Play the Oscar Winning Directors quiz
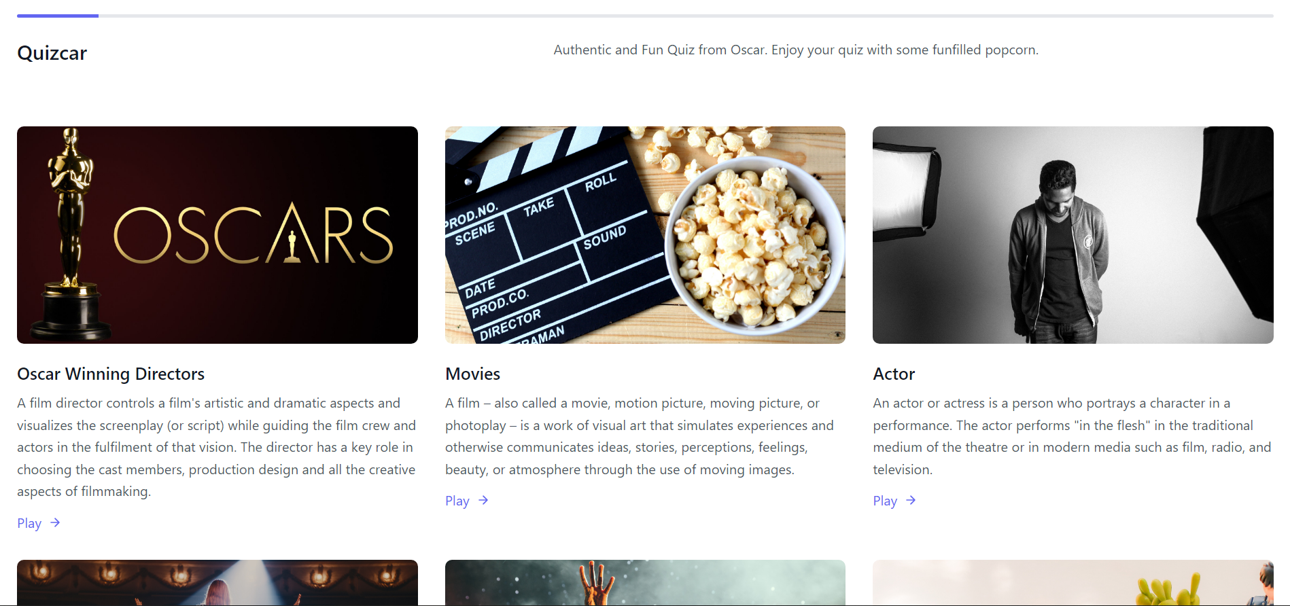The image size is (1290, 606). click(x=39, y=523)
